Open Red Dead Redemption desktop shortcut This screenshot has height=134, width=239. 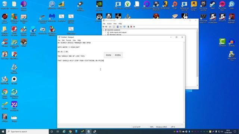(232, 18)
